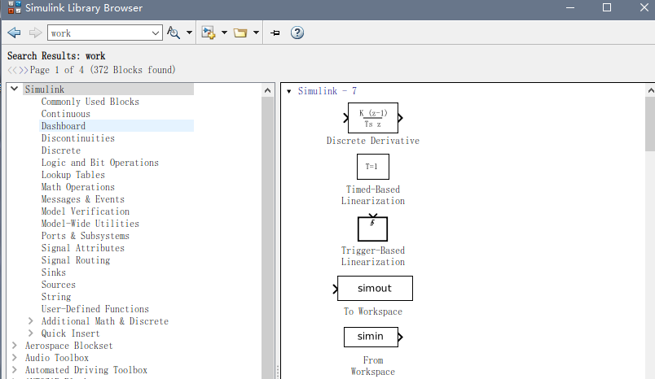Viewport: 655px width, 379px height.
Task: Select the simout To Workspace block
Action: (x=373, y=288)
